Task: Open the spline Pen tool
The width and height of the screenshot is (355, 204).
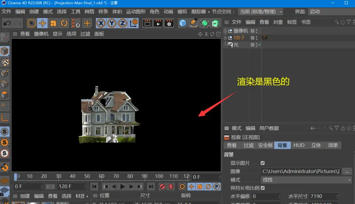Action: [x=193, y=23]
